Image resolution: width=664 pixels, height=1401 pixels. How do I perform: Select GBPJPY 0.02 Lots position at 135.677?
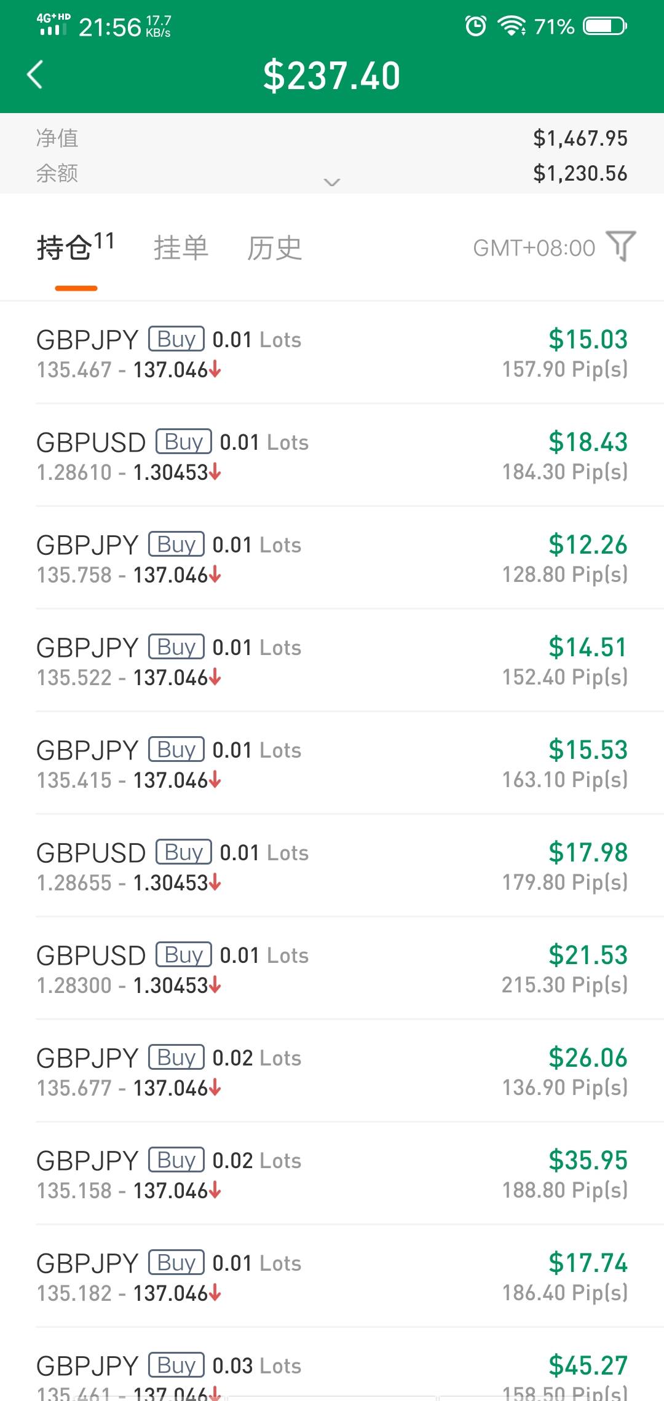click(x=332, y=1072)
